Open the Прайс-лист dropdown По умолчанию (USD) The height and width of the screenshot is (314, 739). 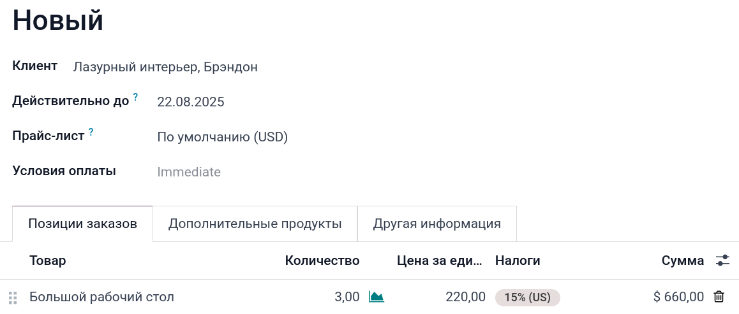(223, 137)
